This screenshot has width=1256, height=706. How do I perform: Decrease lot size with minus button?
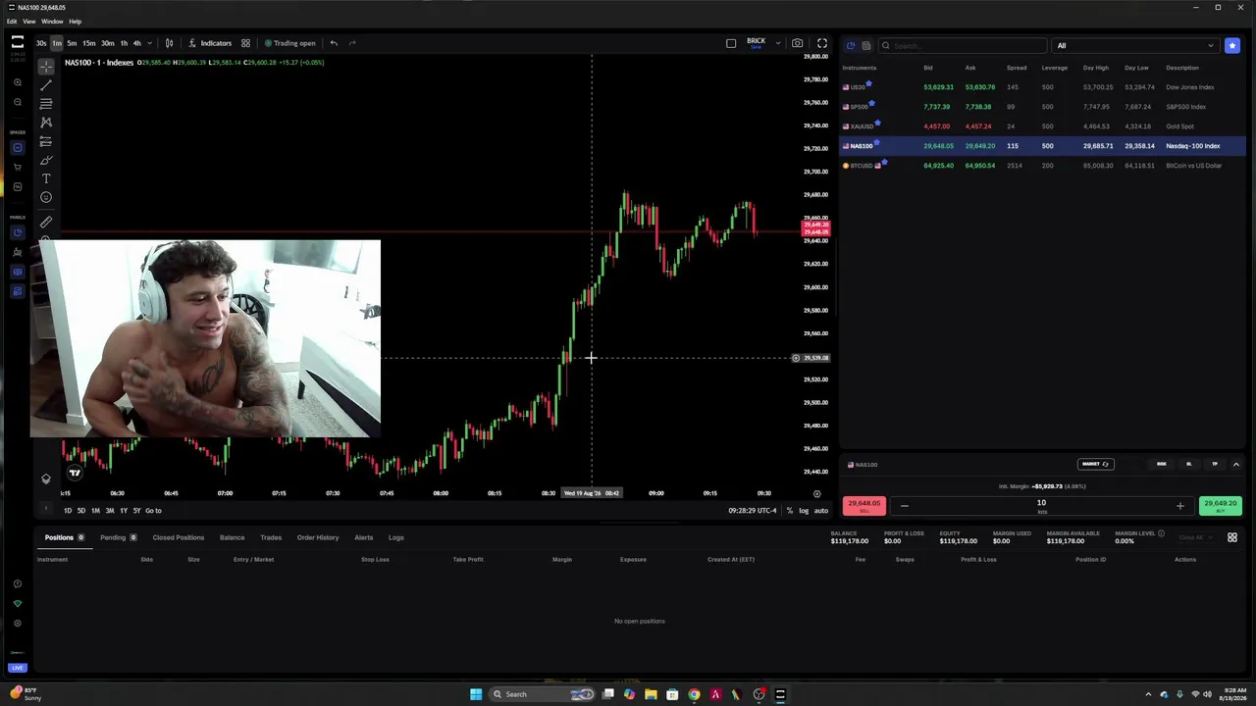tap(904, 506)
